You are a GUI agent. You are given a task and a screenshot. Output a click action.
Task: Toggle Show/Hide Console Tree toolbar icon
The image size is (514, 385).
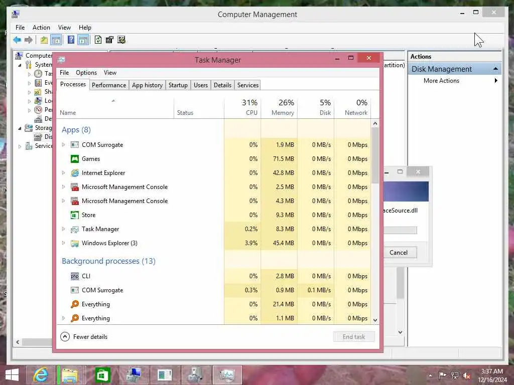click(56, 40)
